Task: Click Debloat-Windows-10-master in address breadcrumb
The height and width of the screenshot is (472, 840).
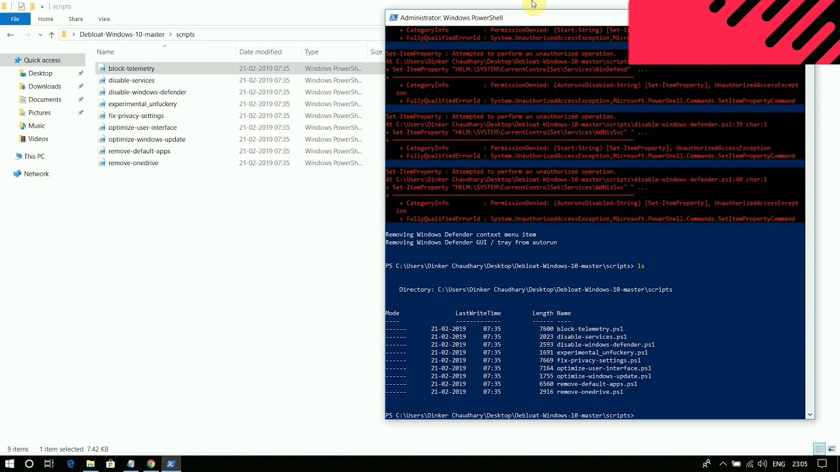Action: 122,35
